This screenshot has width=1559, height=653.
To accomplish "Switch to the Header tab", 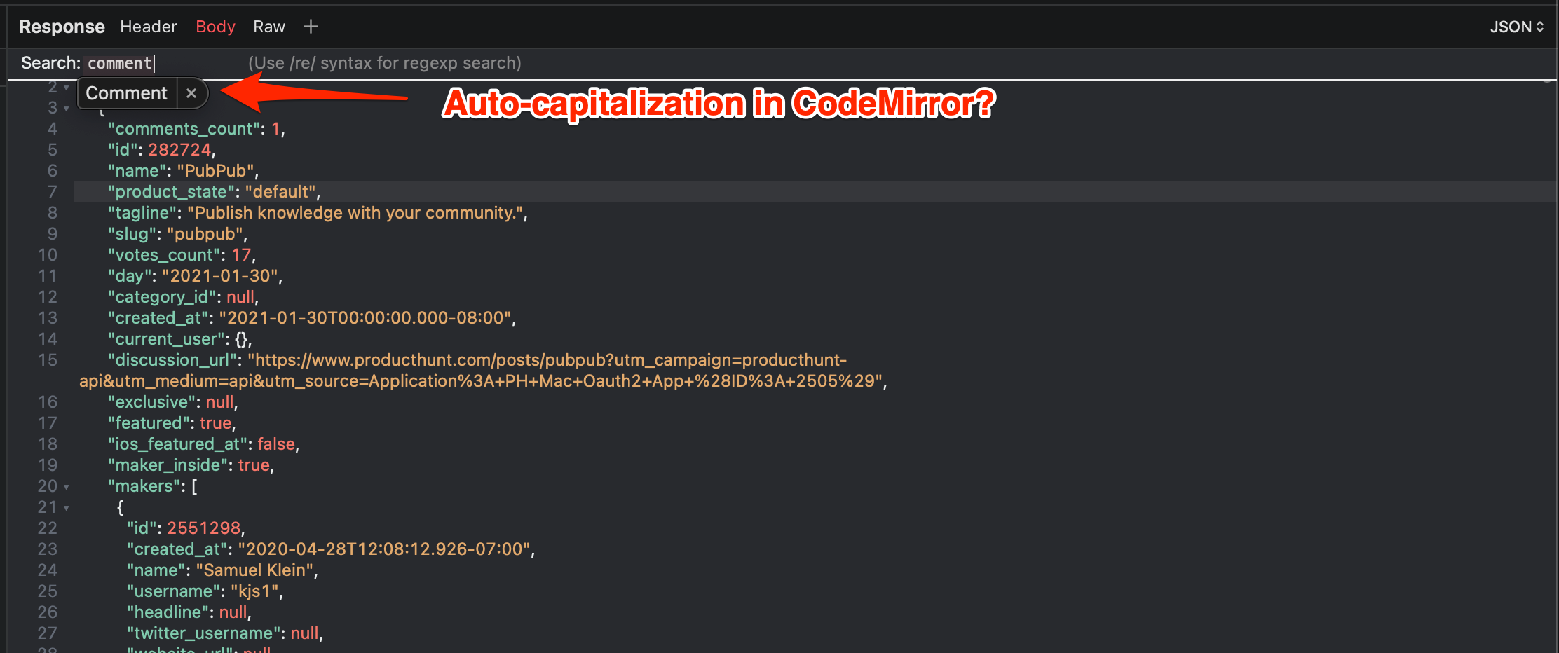I will 148,26.
